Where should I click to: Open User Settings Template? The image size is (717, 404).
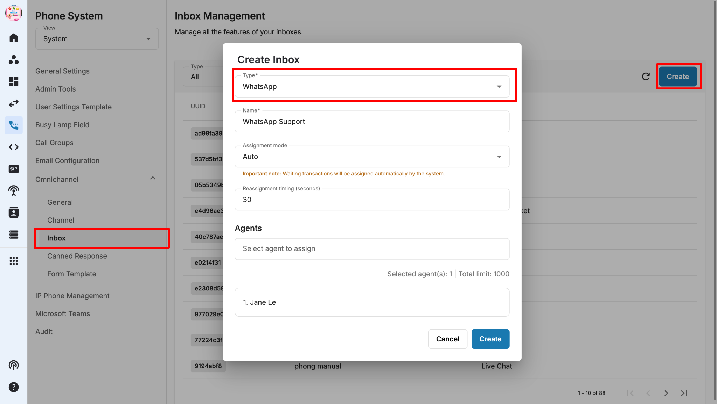click(74, 107)
